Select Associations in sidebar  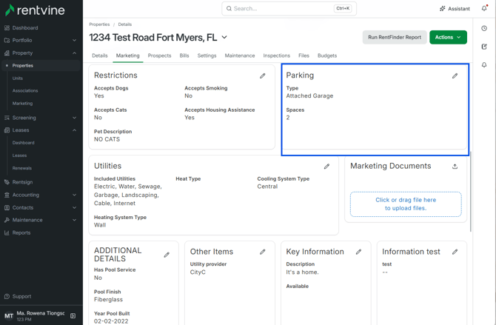25,91
